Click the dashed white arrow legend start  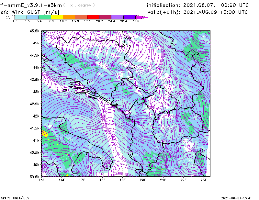[x=9, y=17]
